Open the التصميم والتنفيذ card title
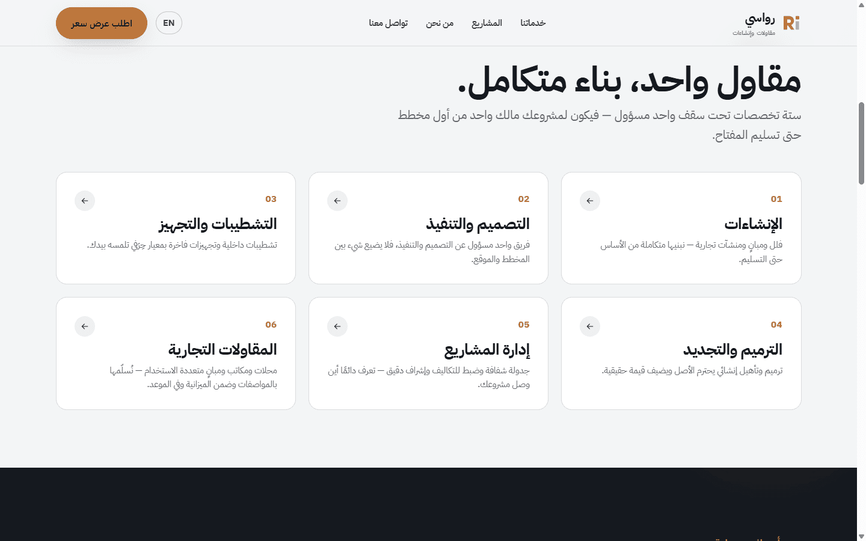 (478, 224)
